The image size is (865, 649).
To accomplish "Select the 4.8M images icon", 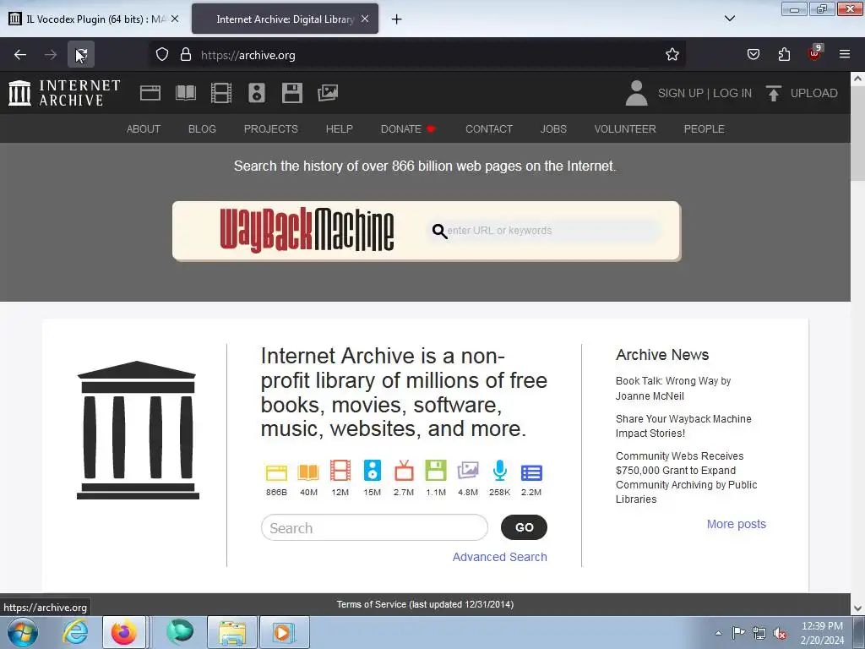I will (x=468, y=471).
